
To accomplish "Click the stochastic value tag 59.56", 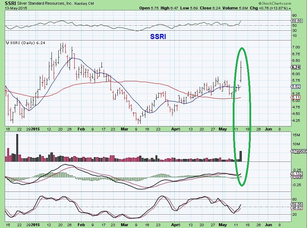I will 296,205.
